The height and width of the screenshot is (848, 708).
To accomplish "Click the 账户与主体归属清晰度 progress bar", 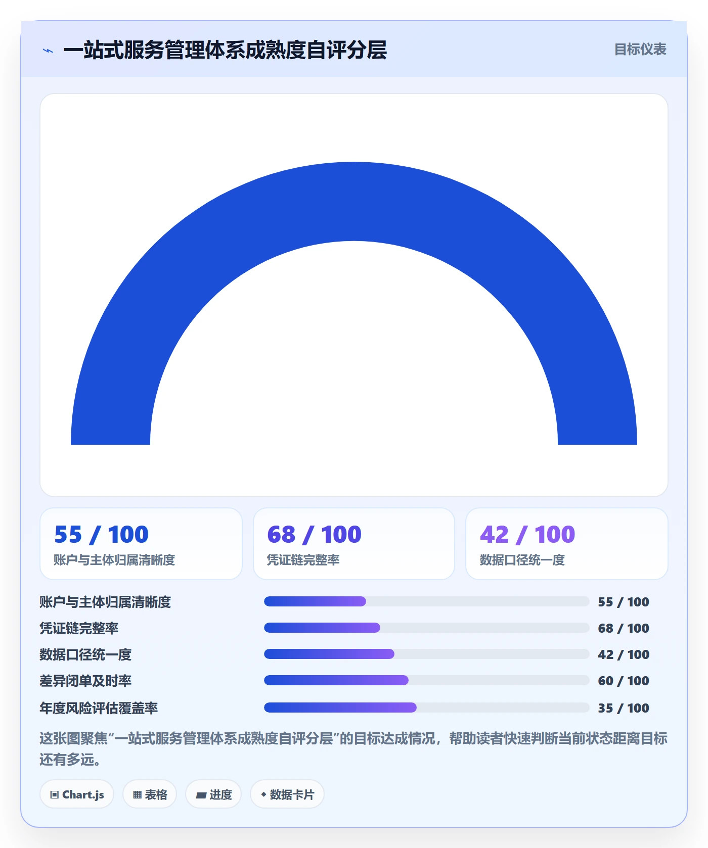I will 427,601.
